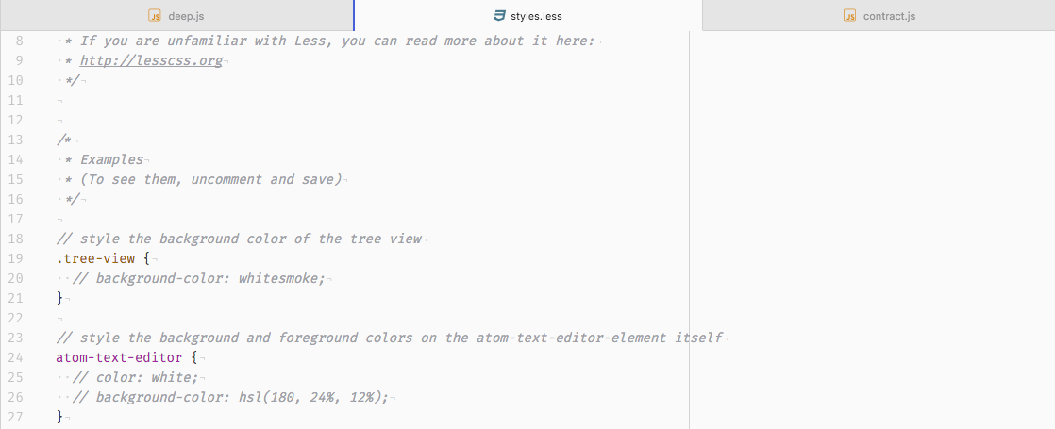The width and height of the screenshot is (1055, 429).
Task: Open the http://lesscss.org link
Action: 151,61
